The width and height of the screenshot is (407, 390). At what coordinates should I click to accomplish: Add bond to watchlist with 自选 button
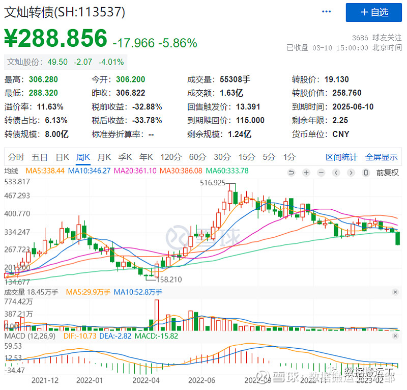[373, 12]
